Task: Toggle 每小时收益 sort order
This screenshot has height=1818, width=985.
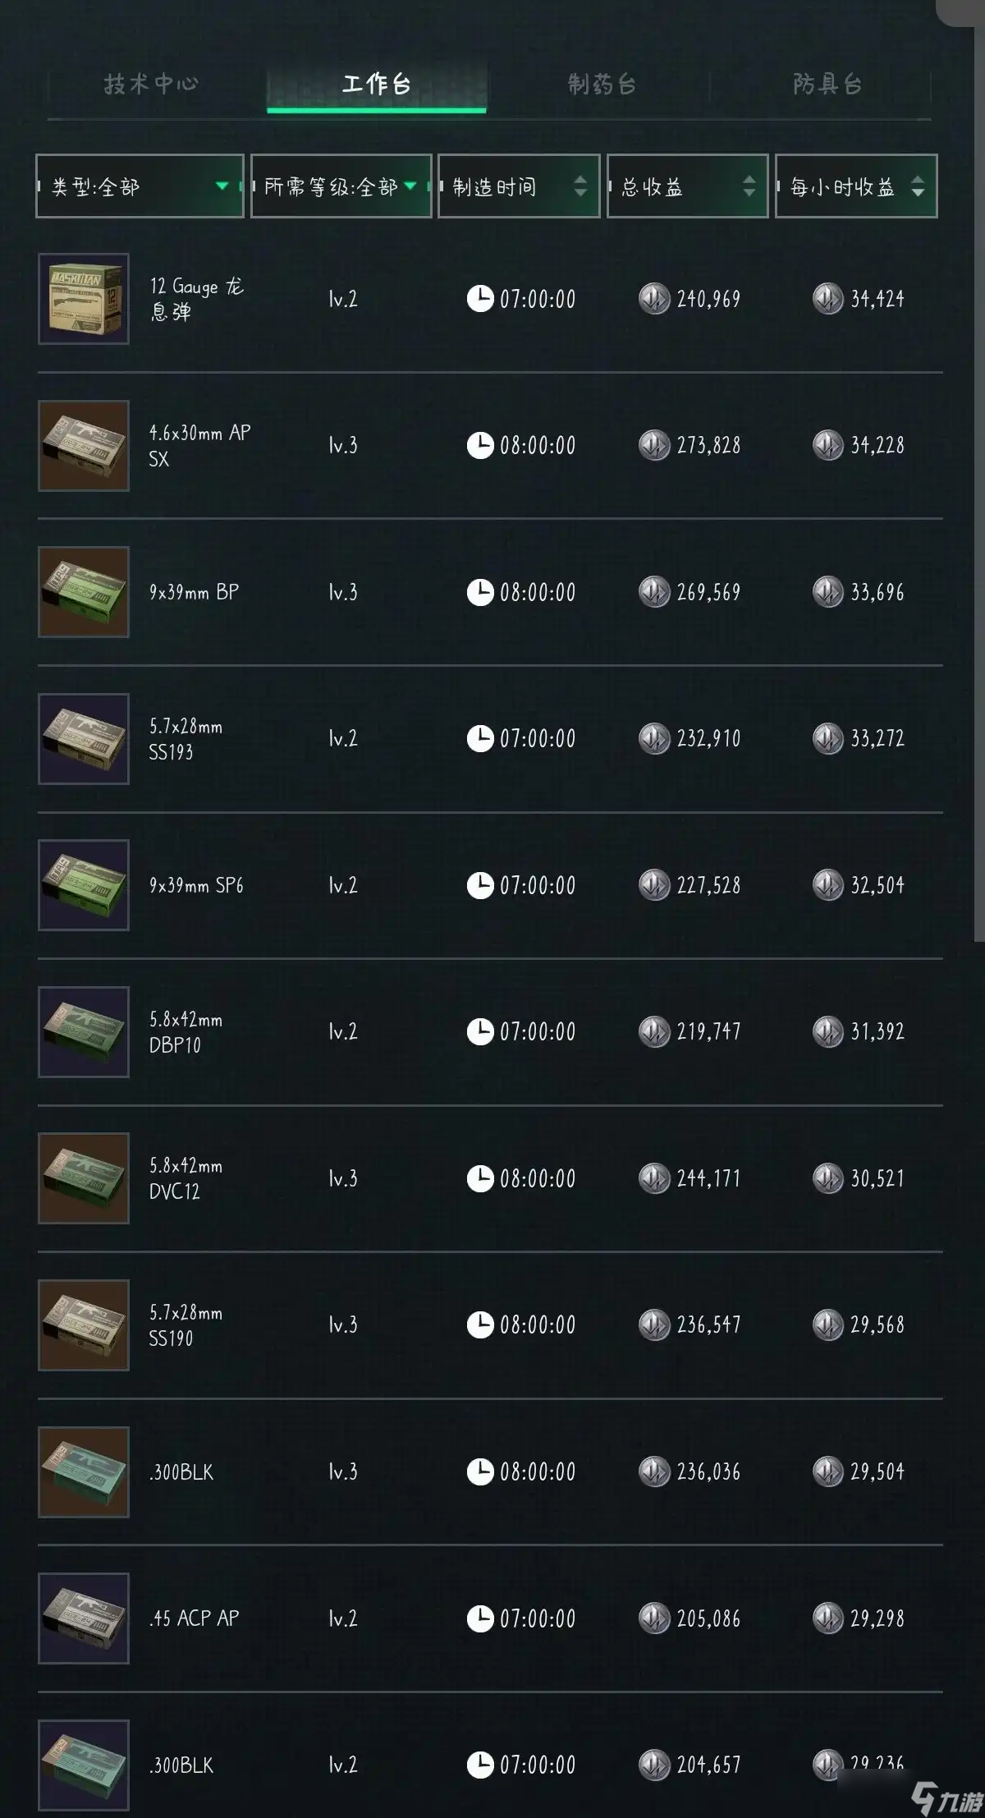Action: click(917, 186)
